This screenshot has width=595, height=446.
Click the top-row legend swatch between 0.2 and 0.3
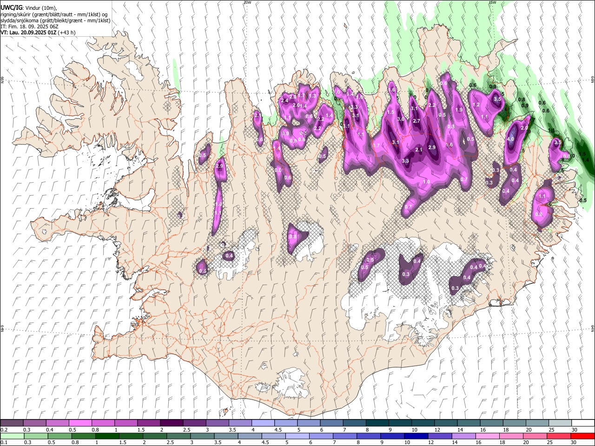coord(12,423)
